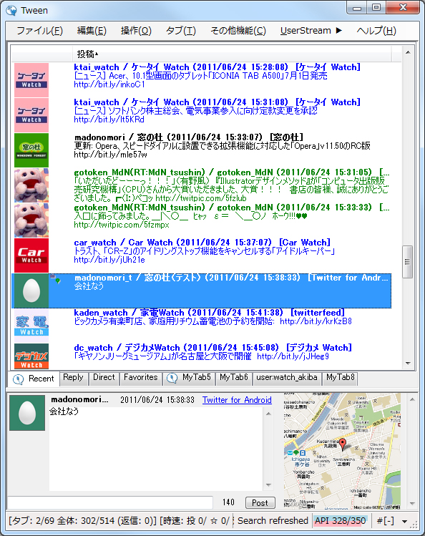Viewport: 425px width, 536px height.
Task: Click the Post button
Action: (x=260, y=503)
